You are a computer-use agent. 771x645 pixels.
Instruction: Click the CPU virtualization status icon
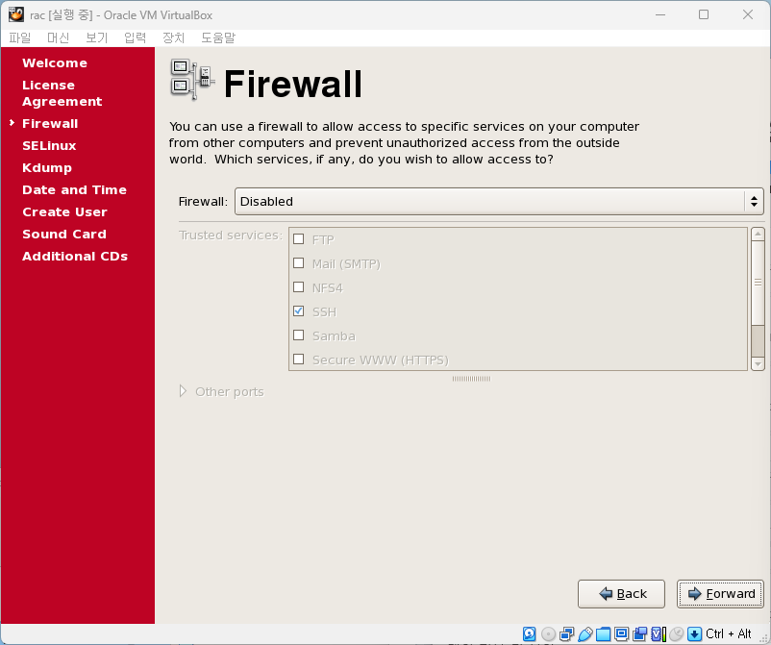658,633
